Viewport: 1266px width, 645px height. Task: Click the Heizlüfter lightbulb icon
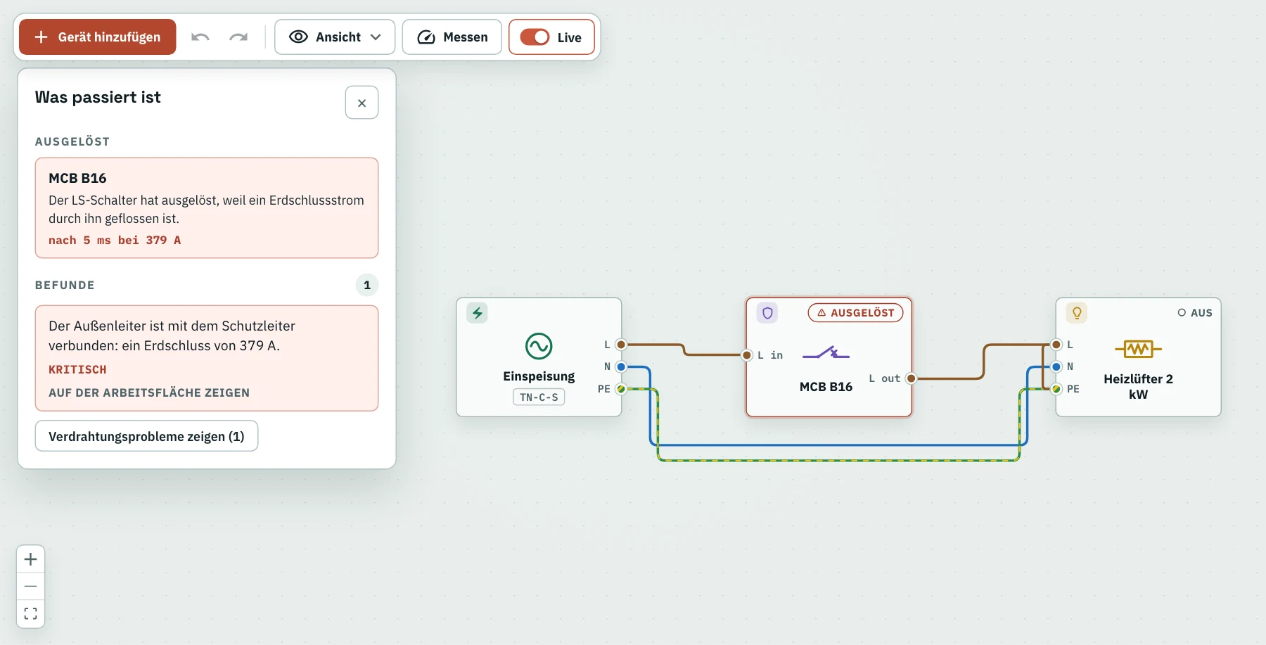click(x=1077, y=312)
